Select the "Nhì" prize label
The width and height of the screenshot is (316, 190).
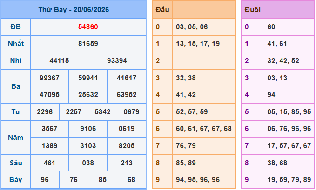tap(16, 60)
